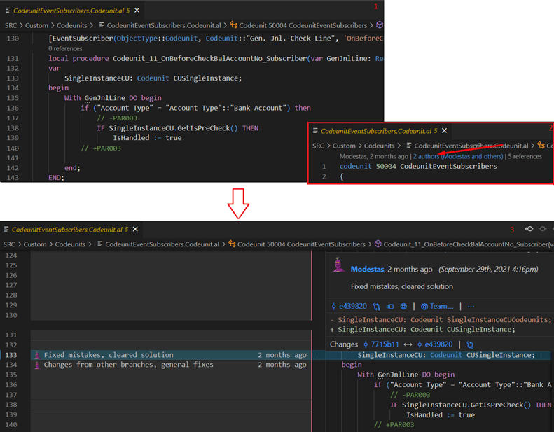Click compare icon at end of Changes row
This screenshot has height=432, width=554.
point(470,344)
